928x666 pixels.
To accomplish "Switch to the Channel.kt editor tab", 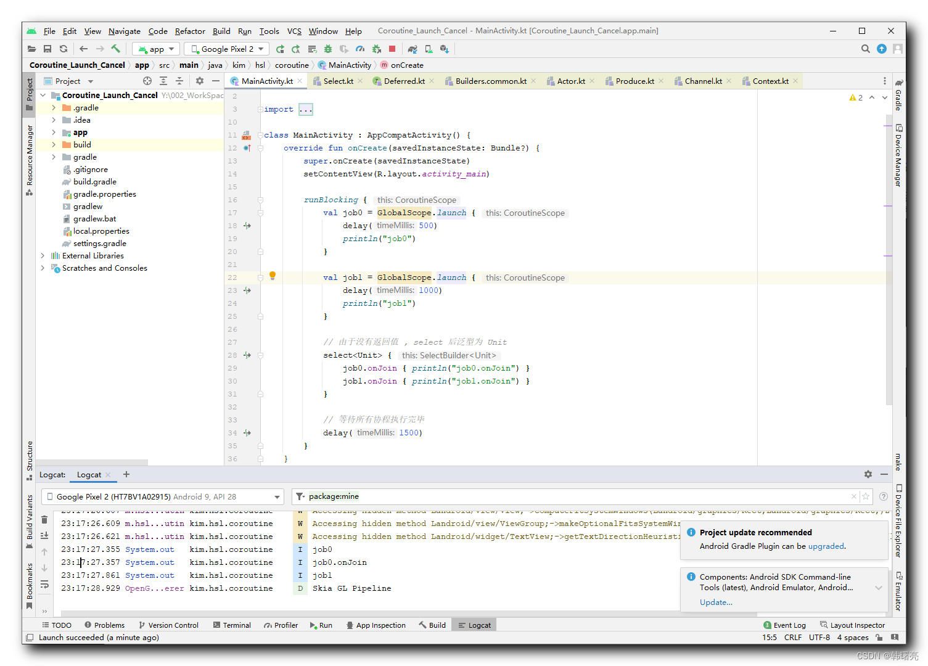I will pos(703,81).
